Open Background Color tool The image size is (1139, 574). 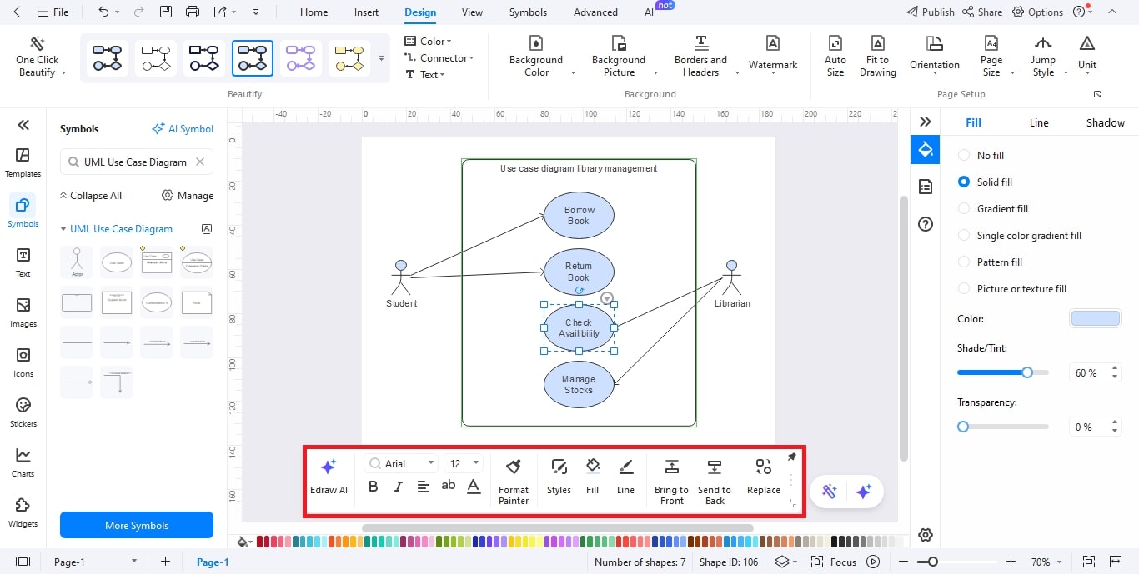coord(536,57)
